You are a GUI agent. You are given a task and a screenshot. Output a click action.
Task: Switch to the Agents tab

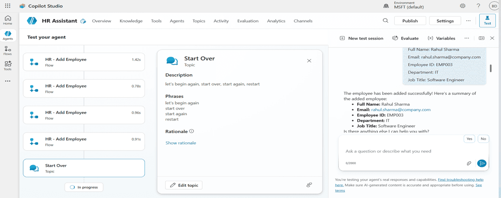coord(177,21)
